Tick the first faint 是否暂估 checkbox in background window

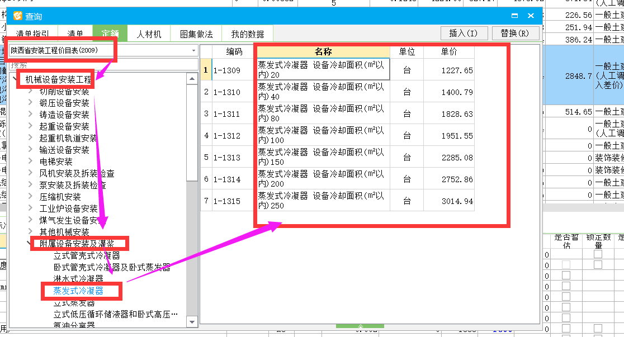[566, 264]
